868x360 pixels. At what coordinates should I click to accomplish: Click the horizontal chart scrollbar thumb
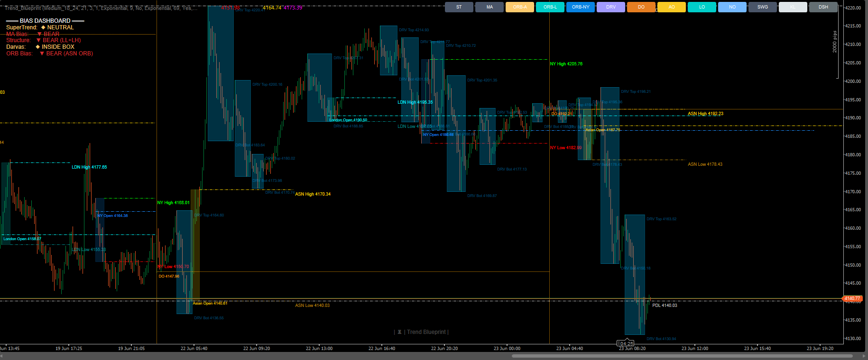[682, 356]
